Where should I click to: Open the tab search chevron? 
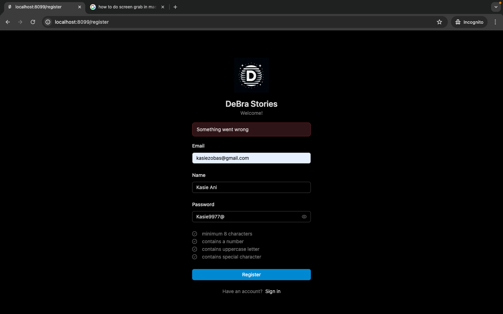tap(496, 7)
